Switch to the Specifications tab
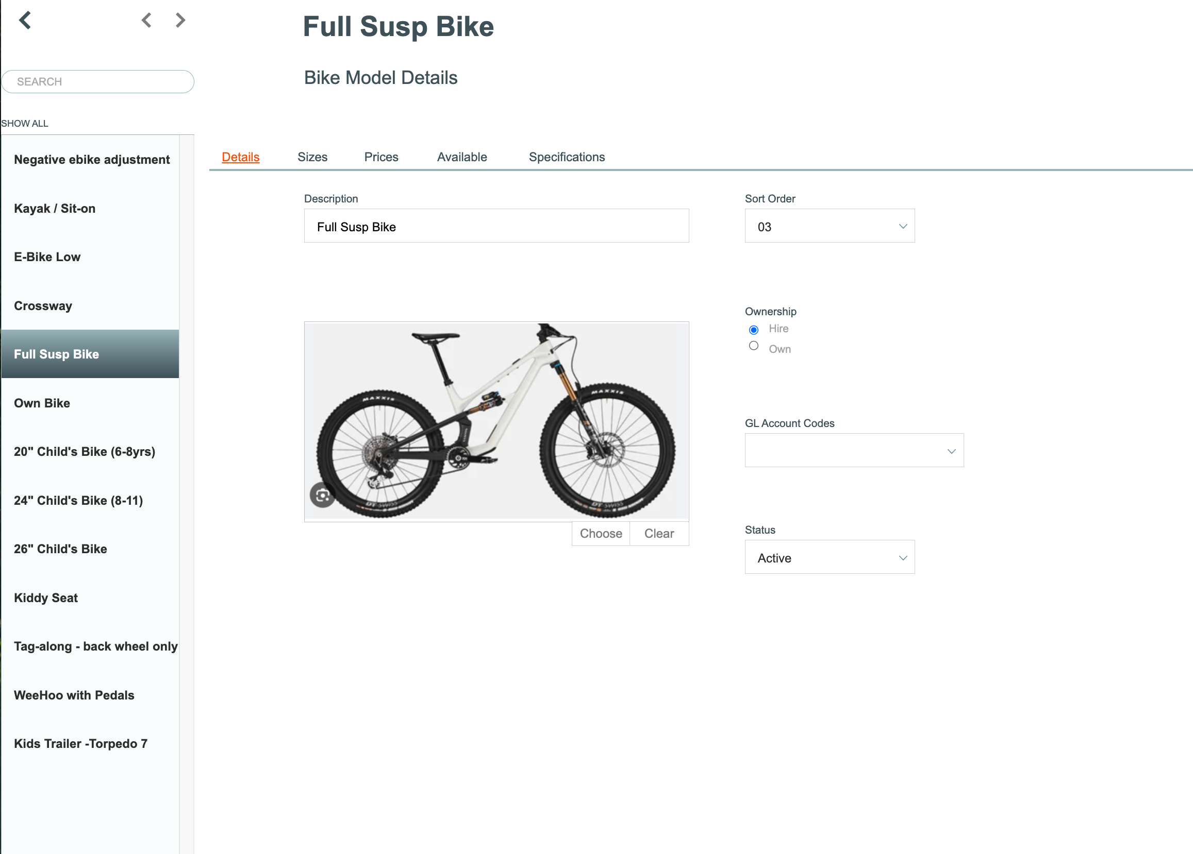Viewport: 1193px width, 854px height. tap(567, 157)
